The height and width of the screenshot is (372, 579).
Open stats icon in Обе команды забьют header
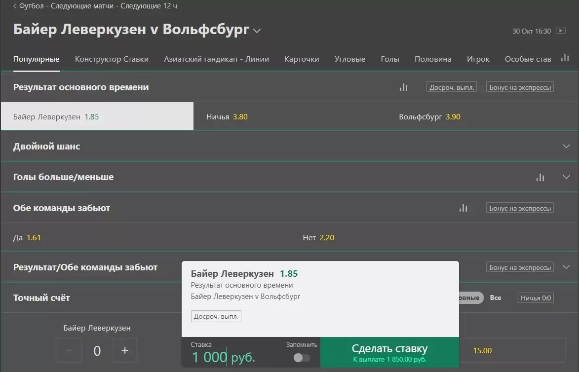coord(463,208)
